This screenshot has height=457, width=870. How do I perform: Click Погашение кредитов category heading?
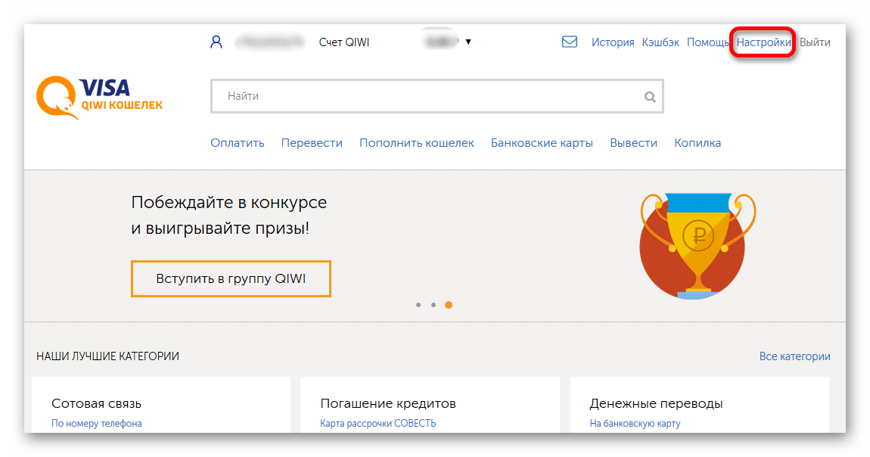(x=388, y=404)
